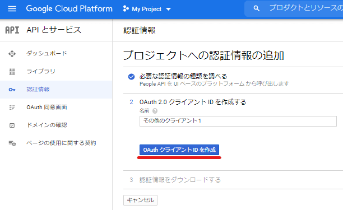
Task: Click the OAuth クライアント ID を作成 button
Action: pyautogui.click(x=179, y=150)
